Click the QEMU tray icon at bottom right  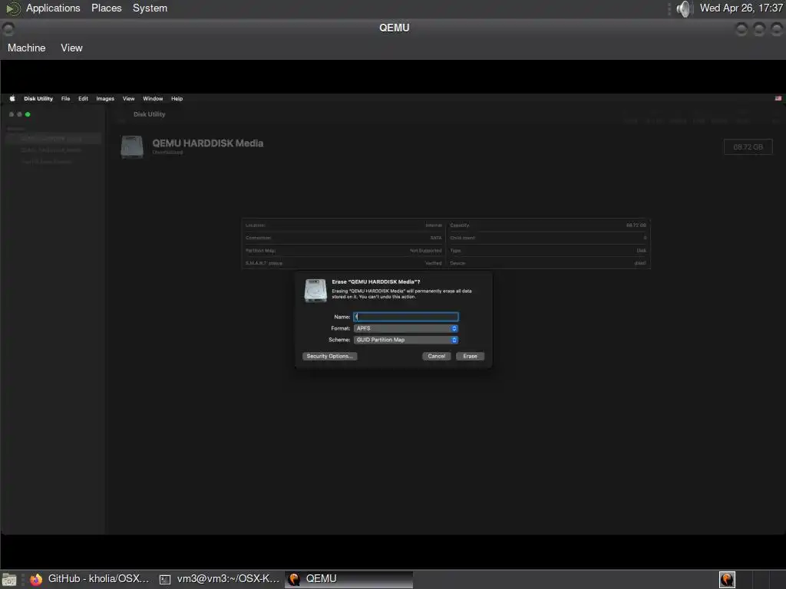click(x=727, y=580)
